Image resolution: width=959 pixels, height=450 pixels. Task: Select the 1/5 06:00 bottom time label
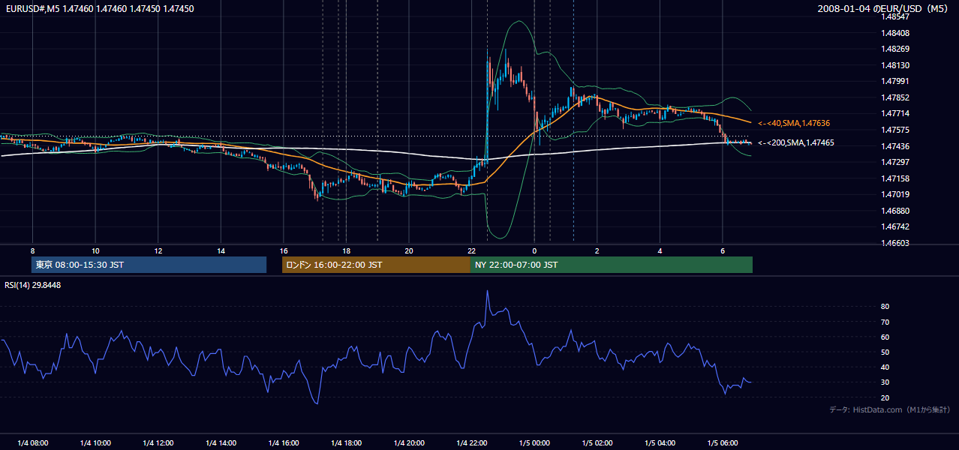point(723,442)
